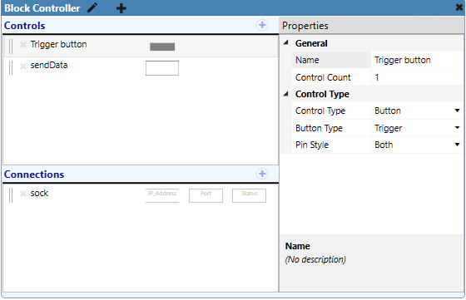Open the Pin Style dropdown showing Both

417,145
